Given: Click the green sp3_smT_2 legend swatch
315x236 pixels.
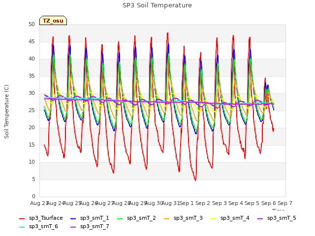Looking at the screenshot, I should [x=120, y=218].
